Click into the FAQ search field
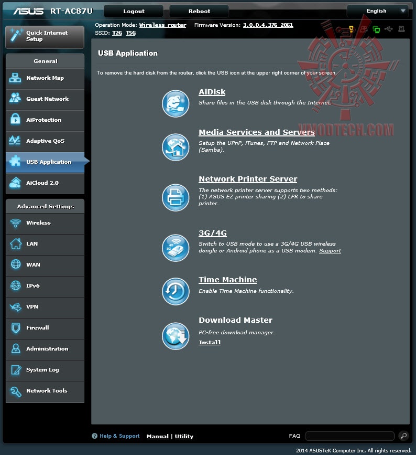This screenshot has width=416, height=455. tap(349, 436)
